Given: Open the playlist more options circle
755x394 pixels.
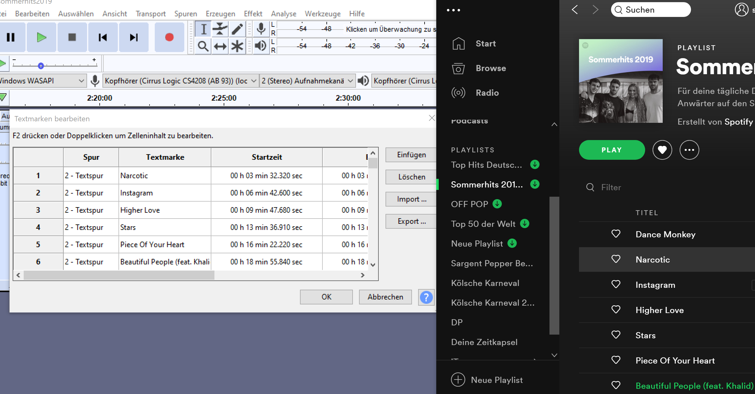Looking at the screenshot, I should pos(689,150).
